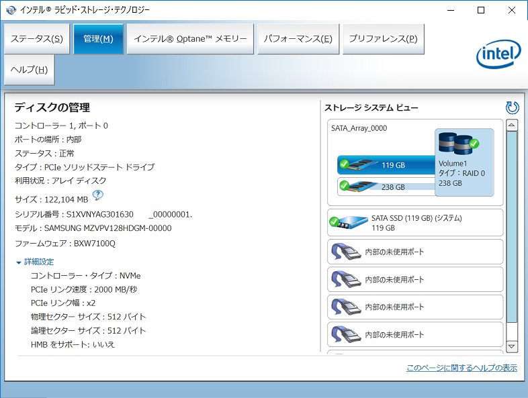Viewport: 528px width, 398px height.
Task: Select the SATA SSD (119 GB) system disk
Action: (415, 223)
